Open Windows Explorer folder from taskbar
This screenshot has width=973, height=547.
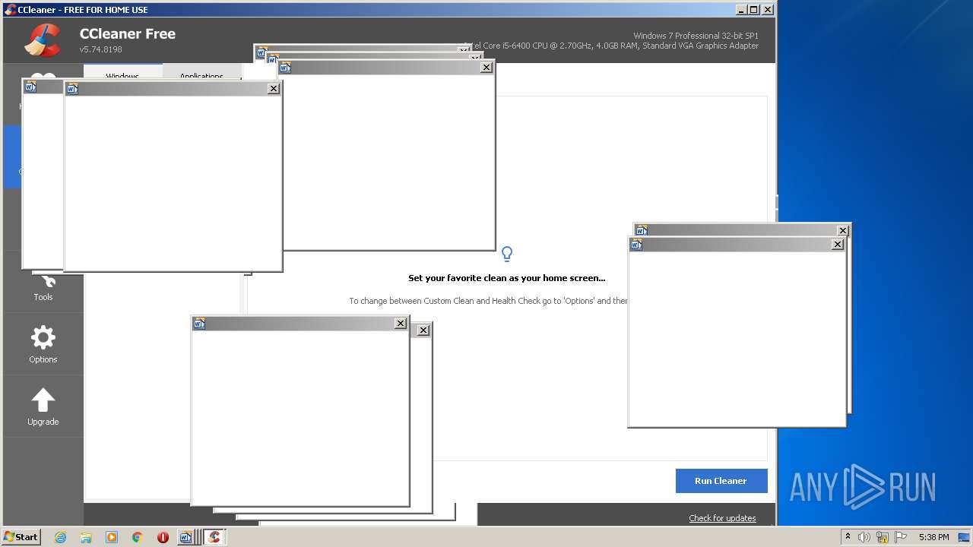86,537
